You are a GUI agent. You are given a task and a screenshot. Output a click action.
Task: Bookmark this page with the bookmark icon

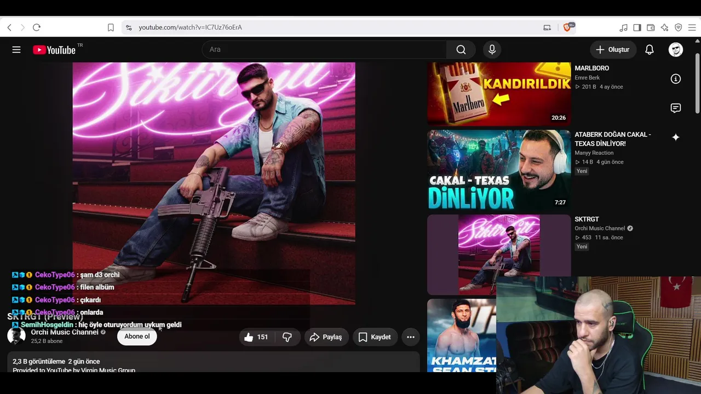pyautogui.click(x=111, y=27)
